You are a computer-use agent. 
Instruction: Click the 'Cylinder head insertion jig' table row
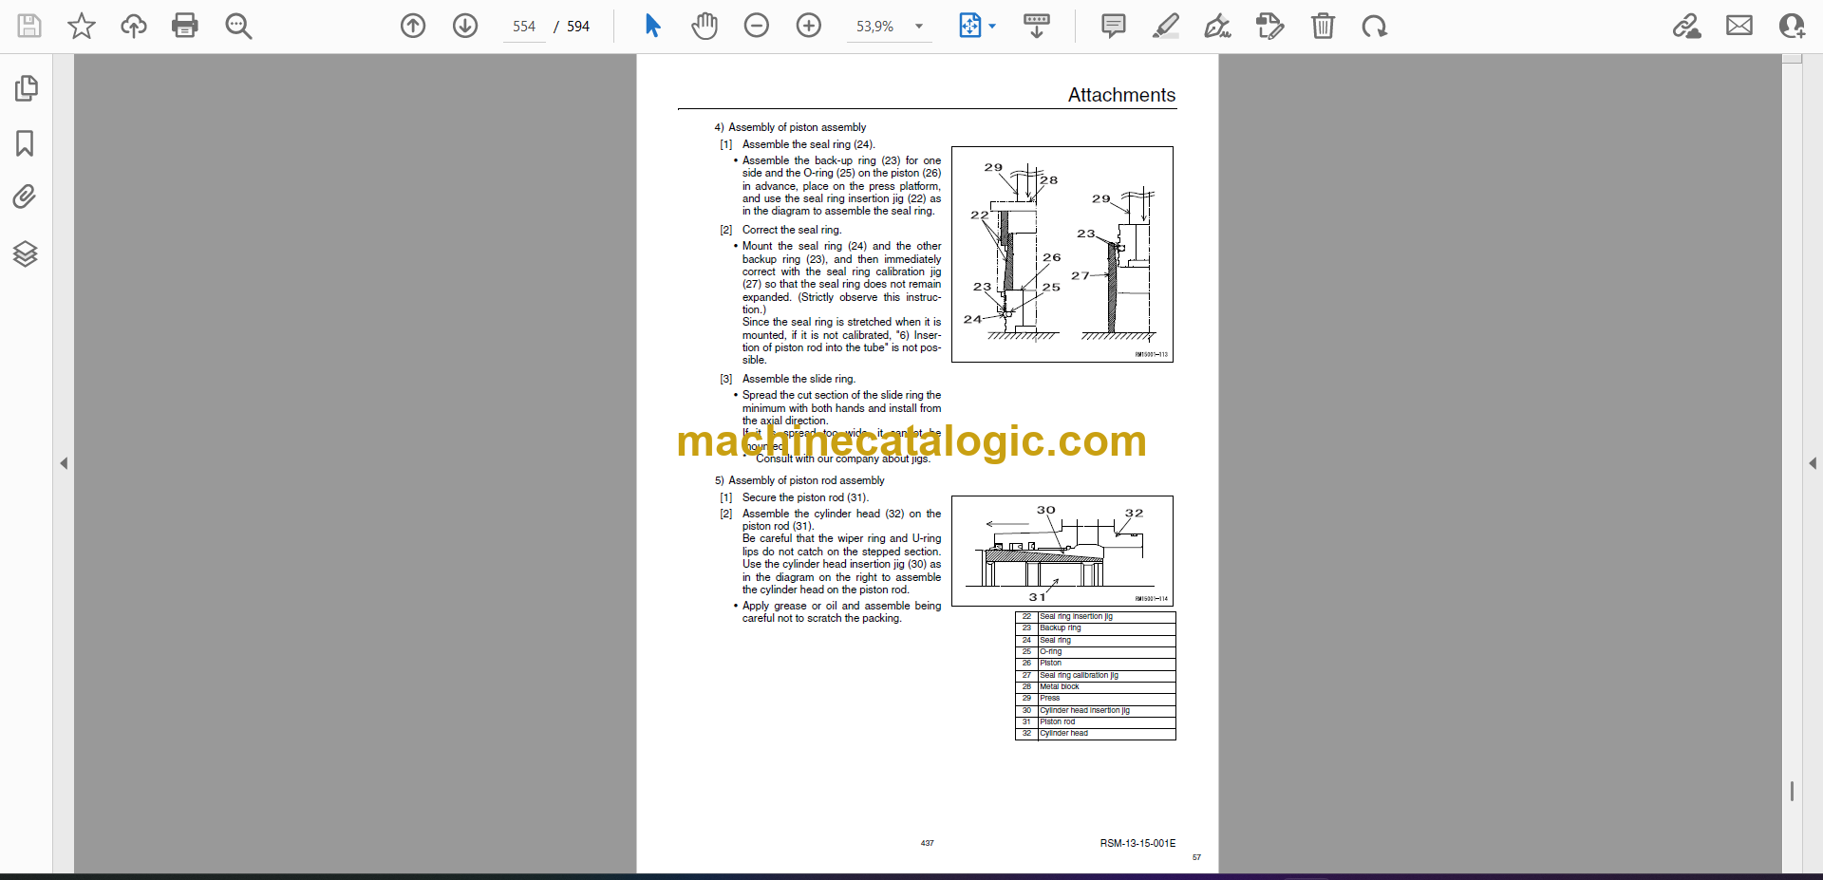tap(1095, 710)
